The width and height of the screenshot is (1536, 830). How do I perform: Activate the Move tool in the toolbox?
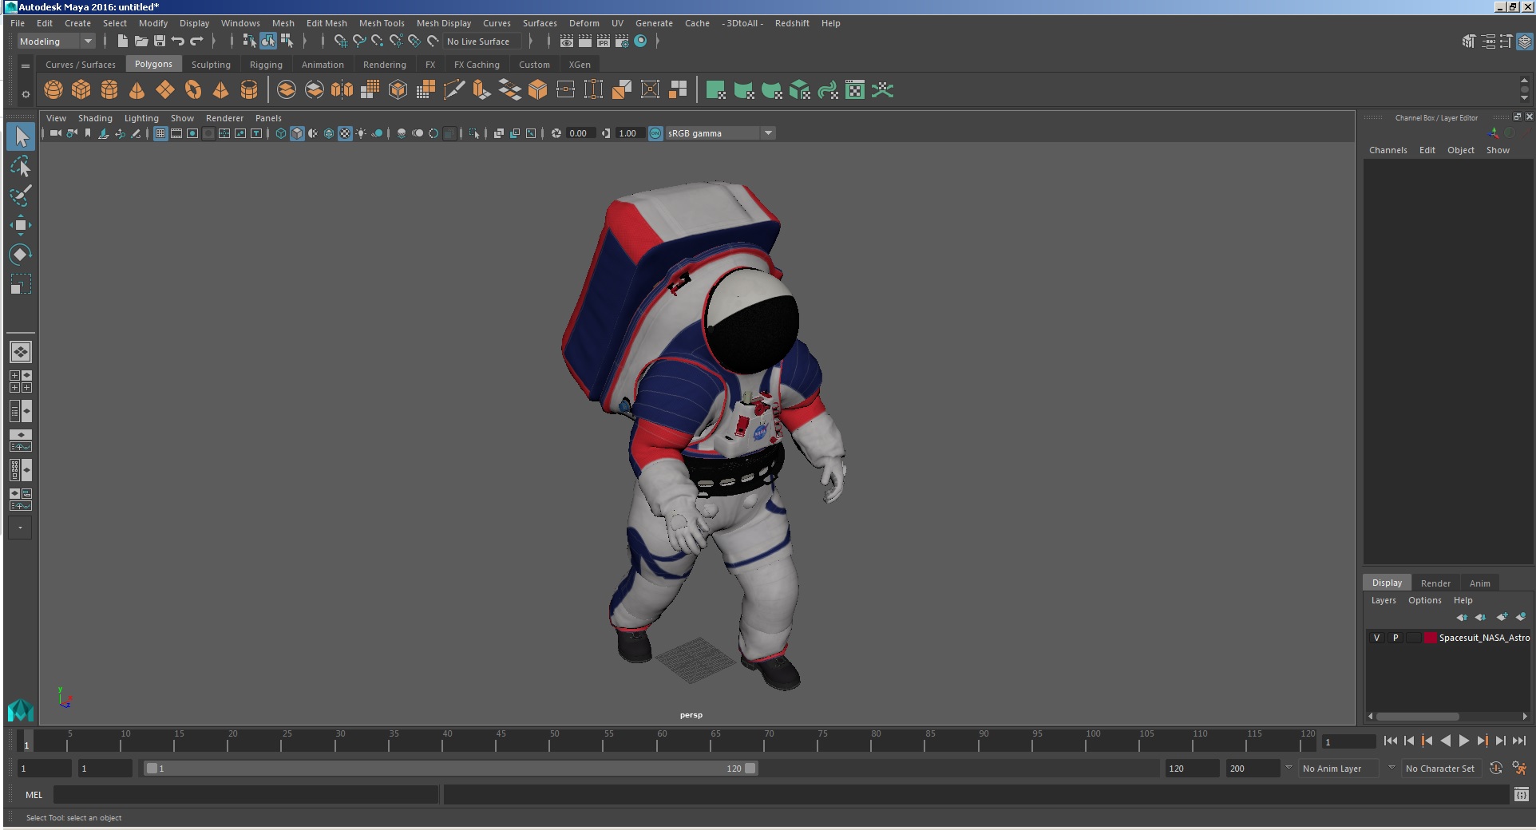point(21,225)
